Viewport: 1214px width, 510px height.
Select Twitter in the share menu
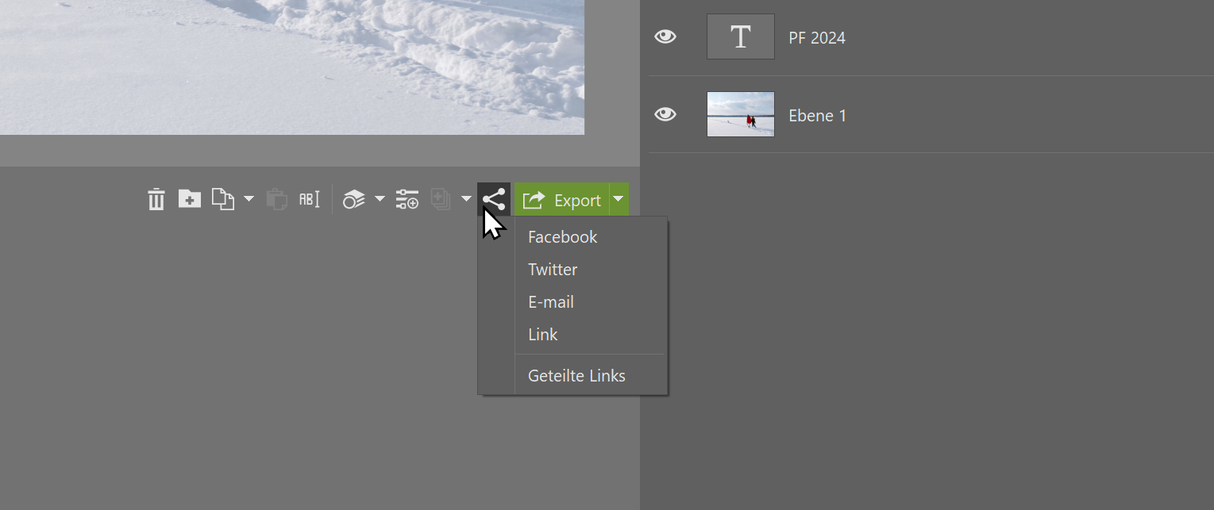[553, 270]
